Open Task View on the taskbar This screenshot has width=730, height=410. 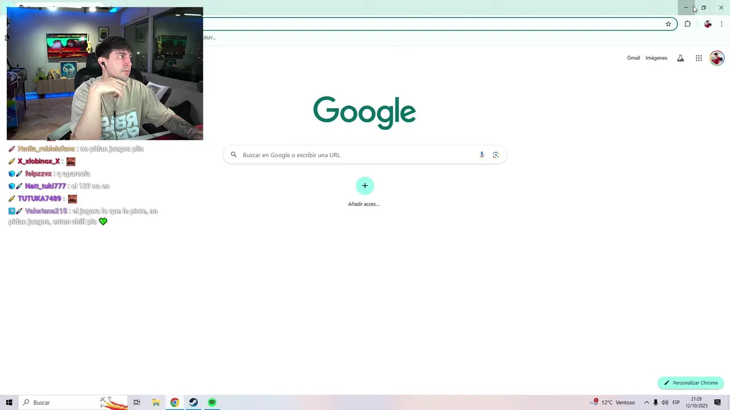137,403
